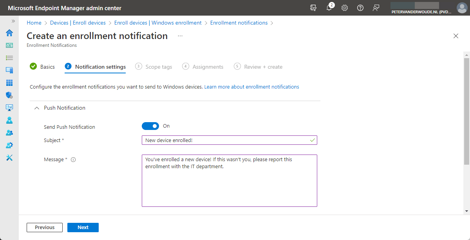Switch to the Scope tags tab
Screen dimensions: 470x240
[158, 67]
